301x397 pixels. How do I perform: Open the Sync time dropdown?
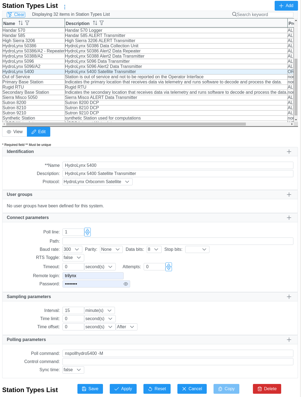coord(73,370)
